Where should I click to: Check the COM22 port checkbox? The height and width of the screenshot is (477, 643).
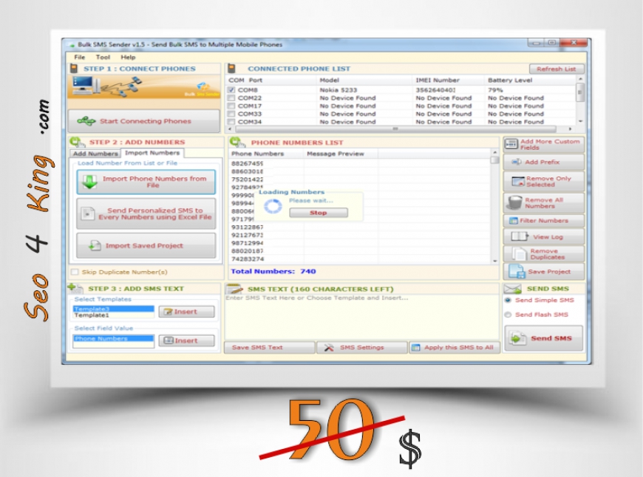pos(231,98)
